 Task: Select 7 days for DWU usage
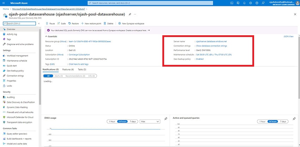pos(133,122)
